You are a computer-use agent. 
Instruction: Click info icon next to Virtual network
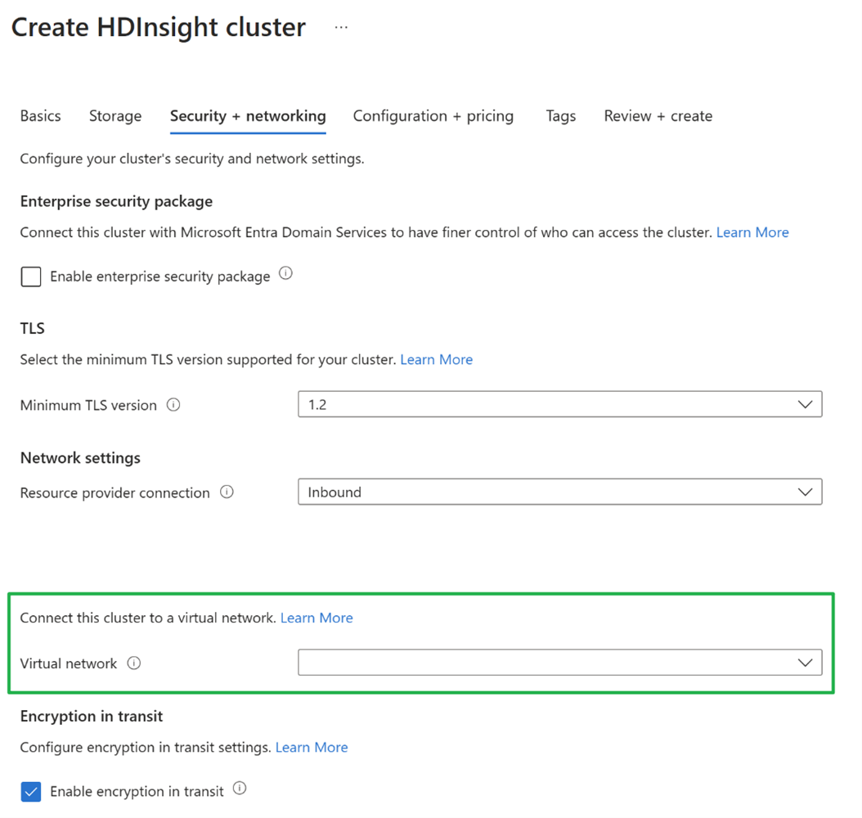click(x=134, y=663)
